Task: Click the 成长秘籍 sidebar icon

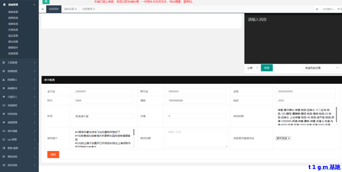Action: click(3, 131)
